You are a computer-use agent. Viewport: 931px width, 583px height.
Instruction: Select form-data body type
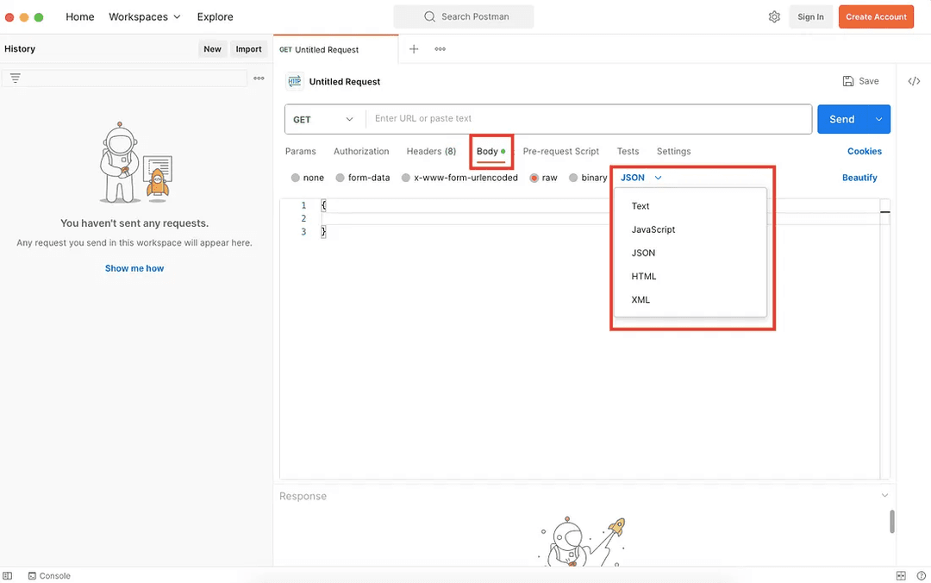tap(340, 178)
